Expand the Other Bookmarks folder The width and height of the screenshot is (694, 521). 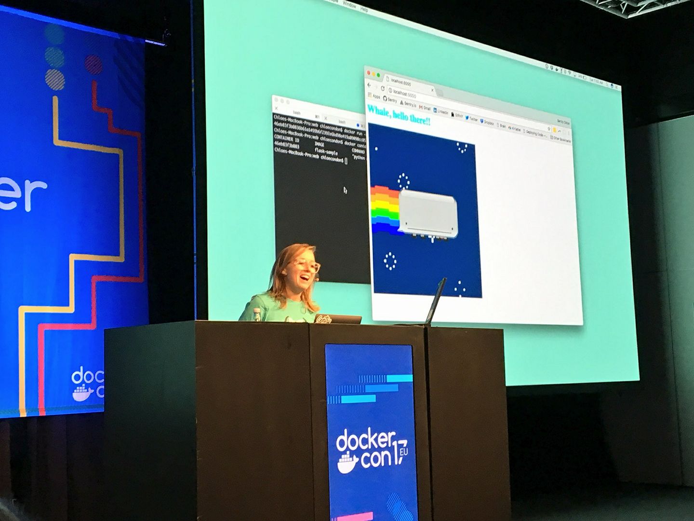(561, 139)
